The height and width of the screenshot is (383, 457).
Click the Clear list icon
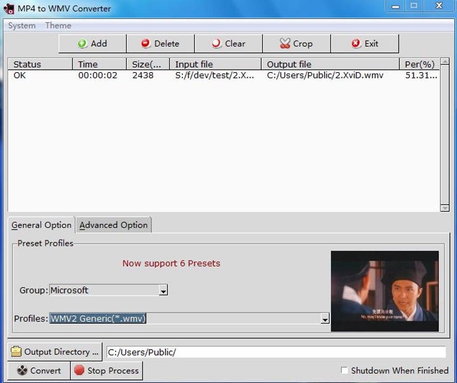(x=216, y=43)
